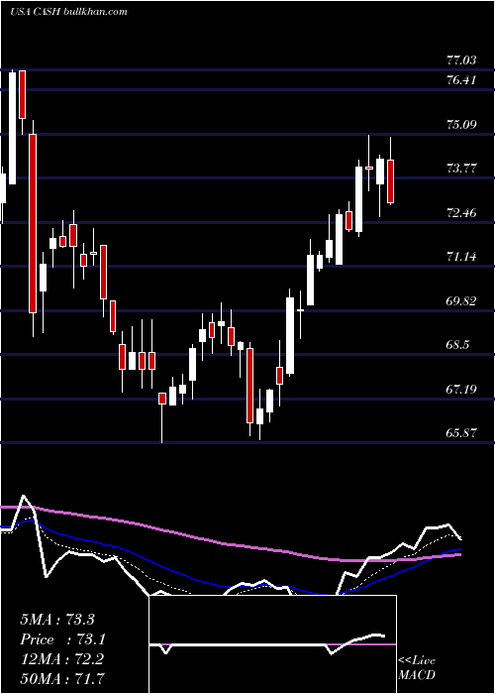The image size is (495, 694).
Task: Click the USA CASH bullkhan.com title text
Action: pos(68,11)
